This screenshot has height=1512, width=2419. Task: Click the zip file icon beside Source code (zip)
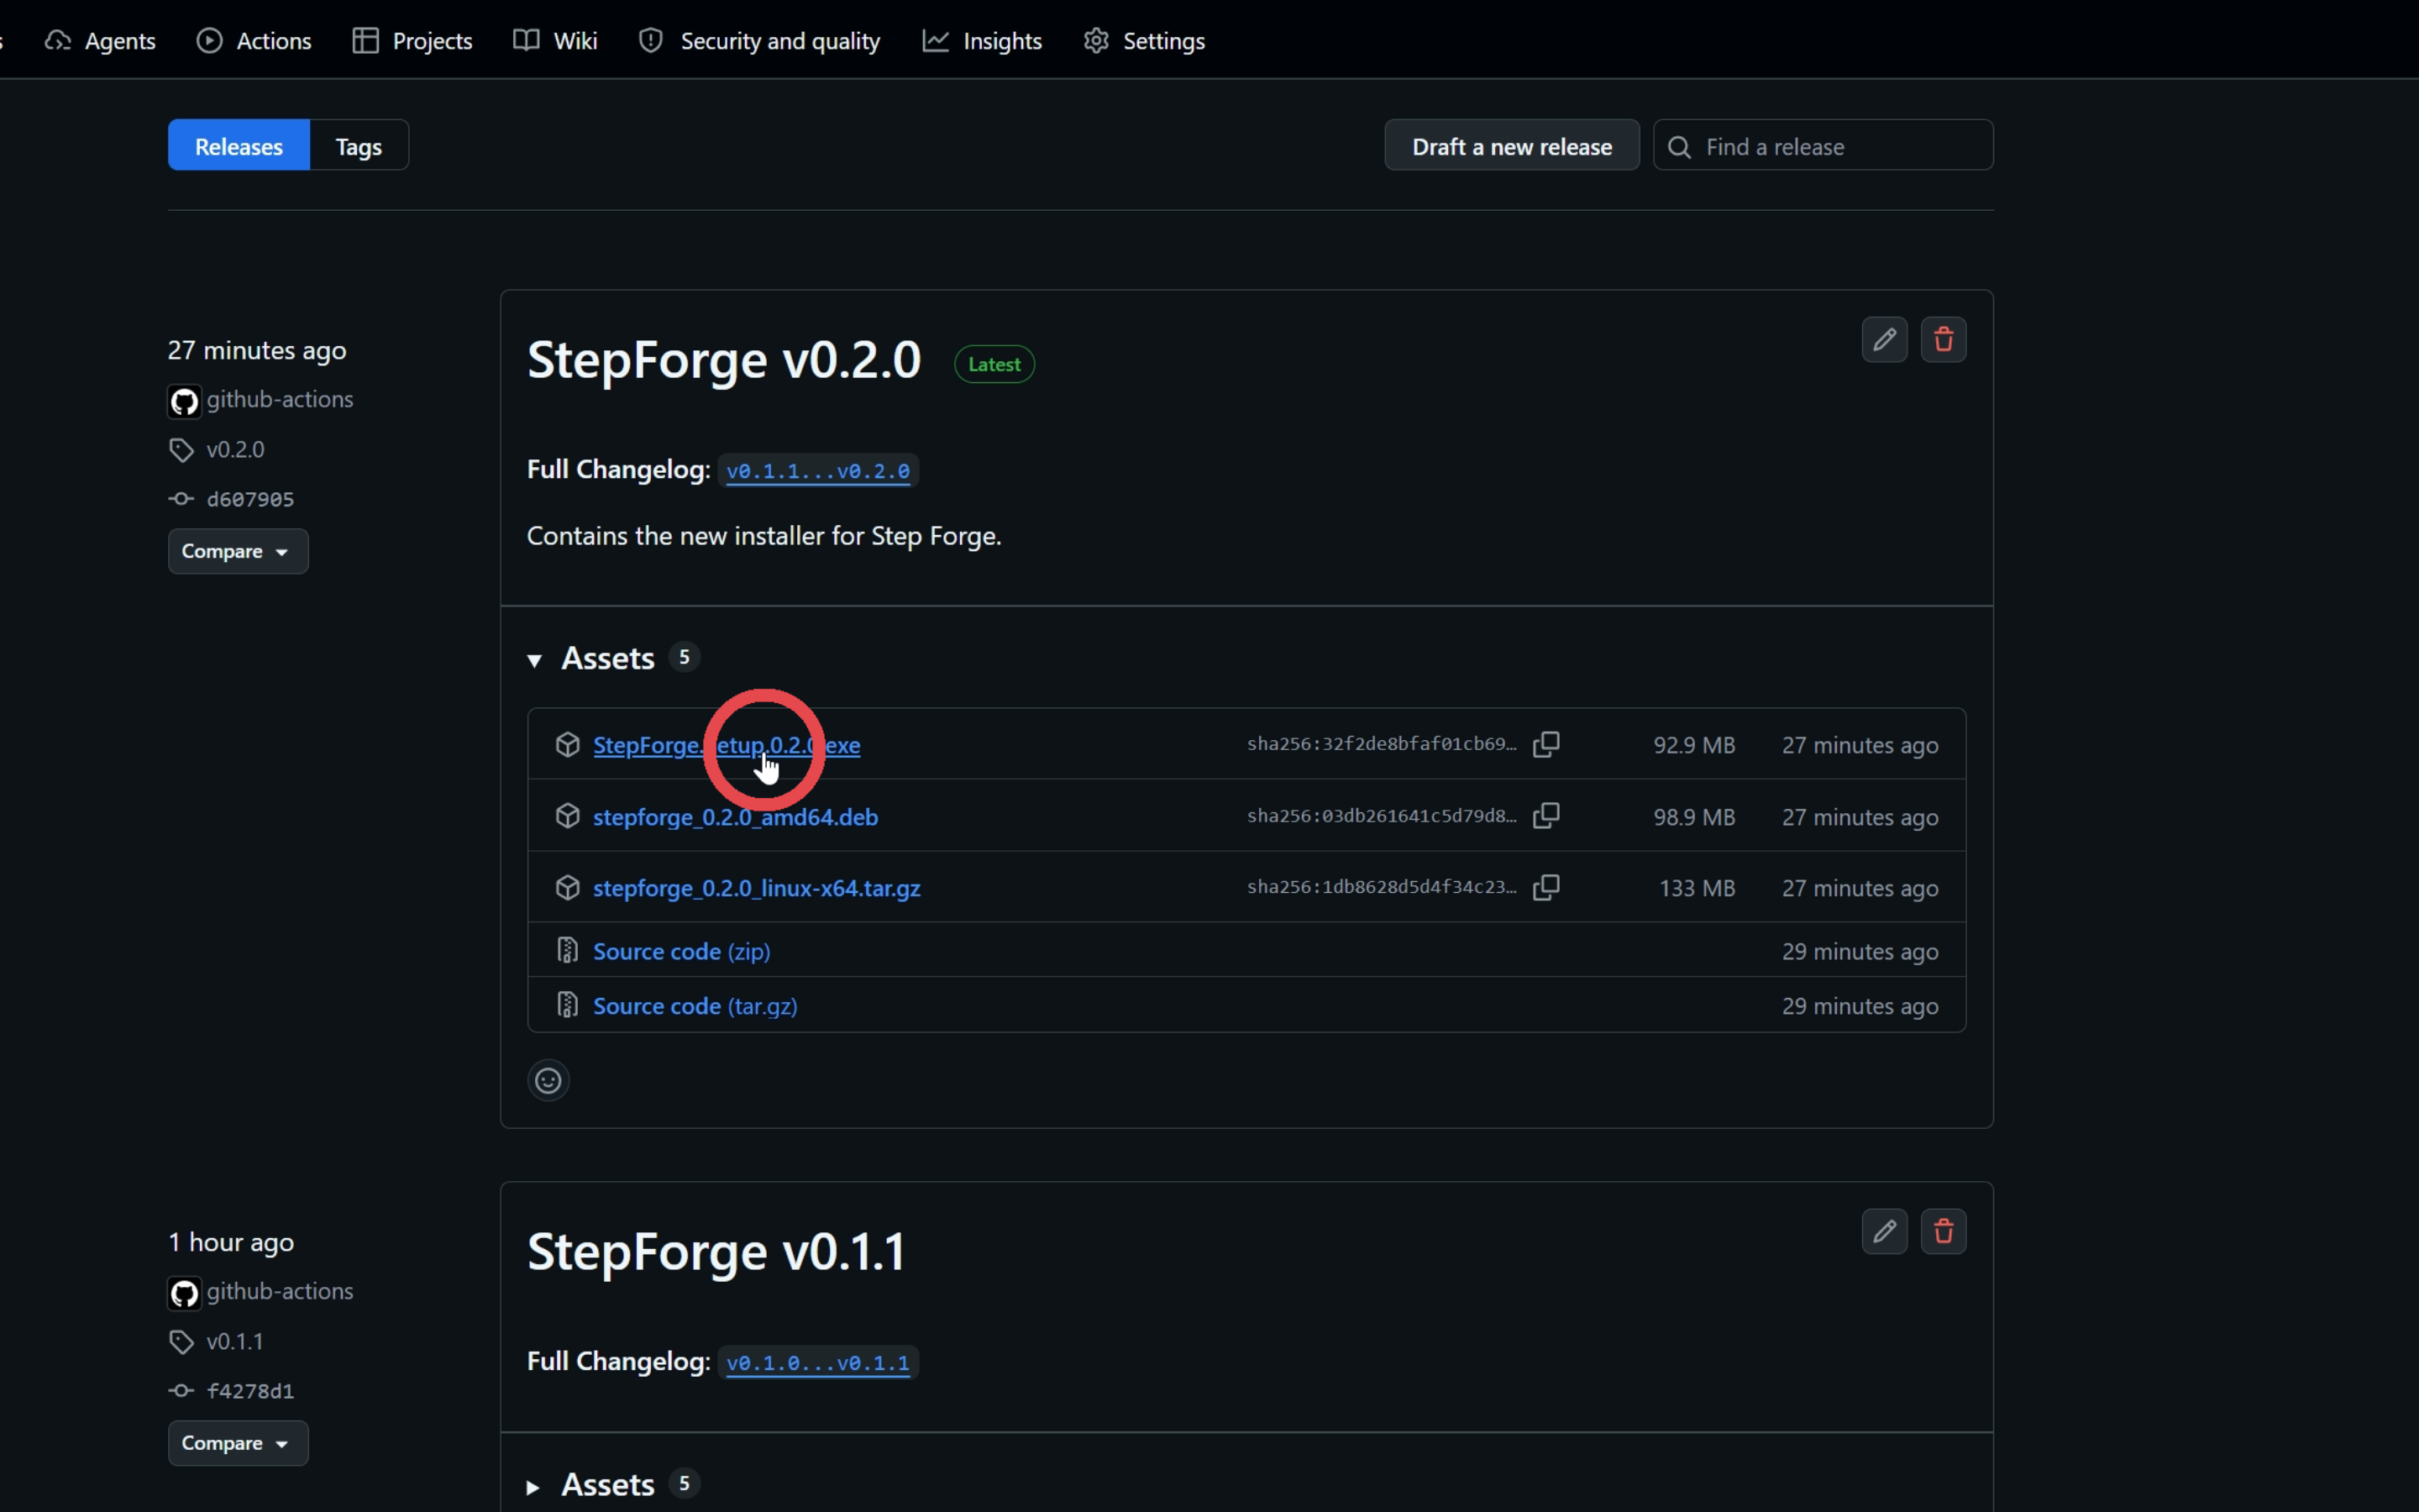pyautogui.click(x=568, y=950)
